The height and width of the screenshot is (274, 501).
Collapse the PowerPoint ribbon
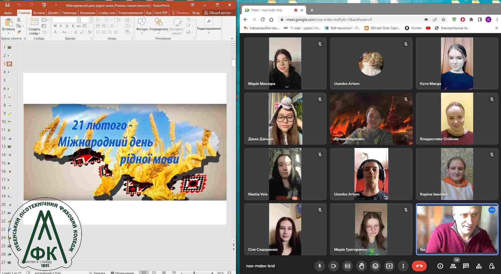[x=232, y=38]
